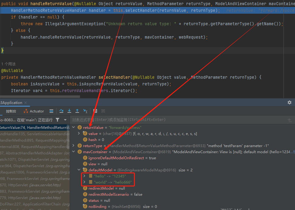The width and height of the screenshot is (295, 210).
Task: Close the 3Application debug tab
Action: [26, 103]
